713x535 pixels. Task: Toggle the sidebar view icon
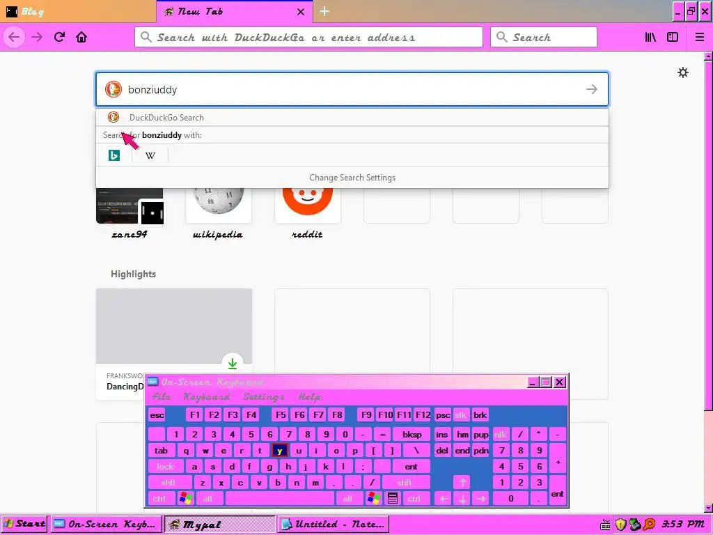click(673, 38)
